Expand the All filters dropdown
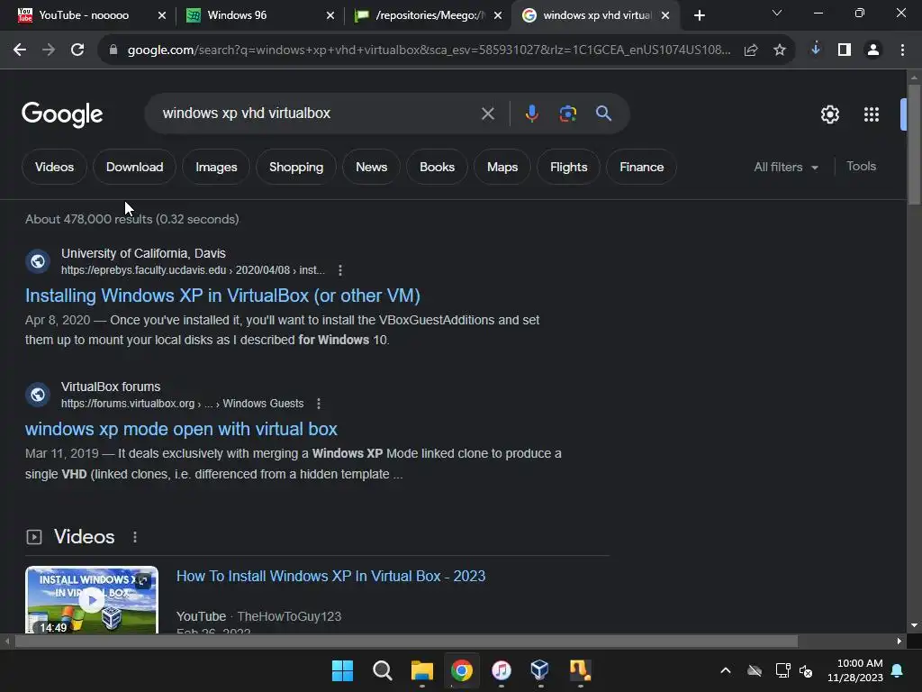Screen dimensions: 922x692 [x=785, y=167]
